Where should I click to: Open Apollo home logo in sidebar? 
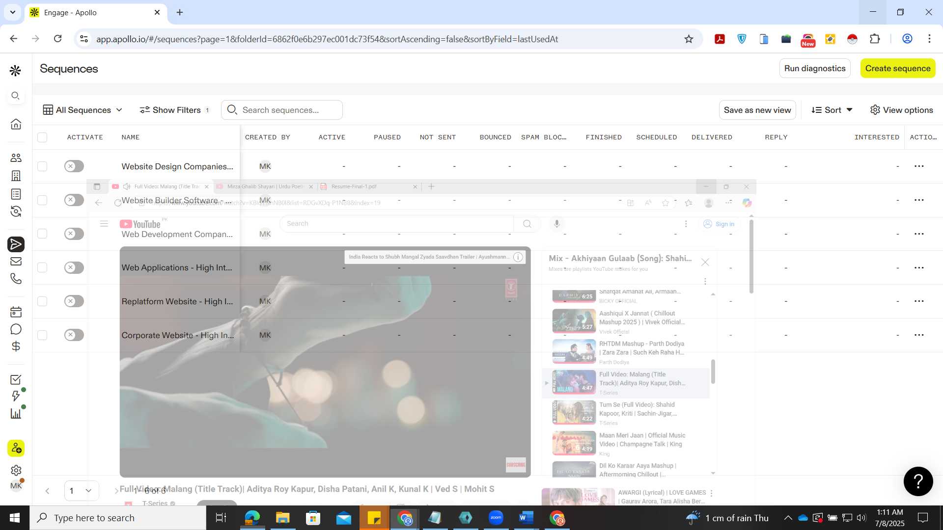click(x=15, y=71)
